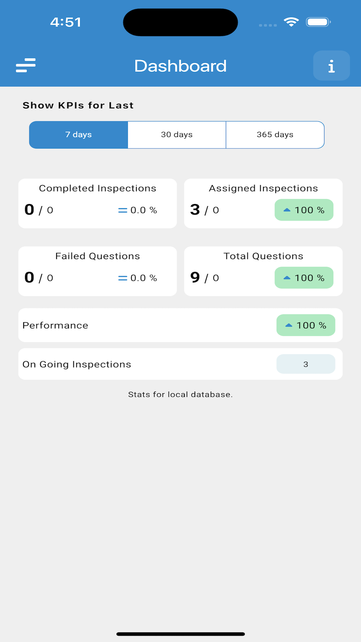Open the Total Questions card
The width and height of the screenshot is (361, 642).
[263, 271]
